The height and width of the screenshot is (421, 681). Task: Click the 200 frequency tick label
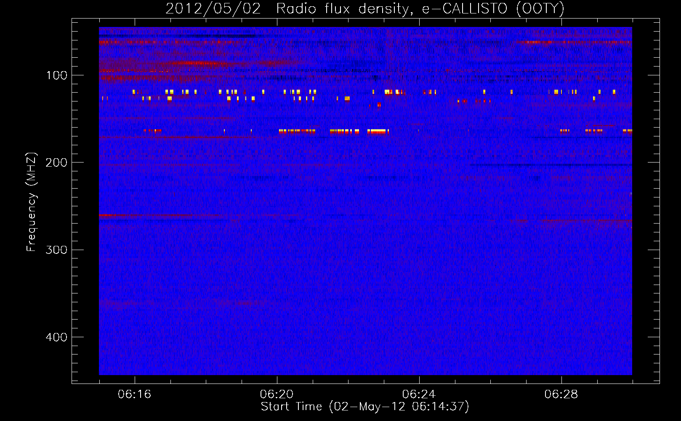point(56,163)
